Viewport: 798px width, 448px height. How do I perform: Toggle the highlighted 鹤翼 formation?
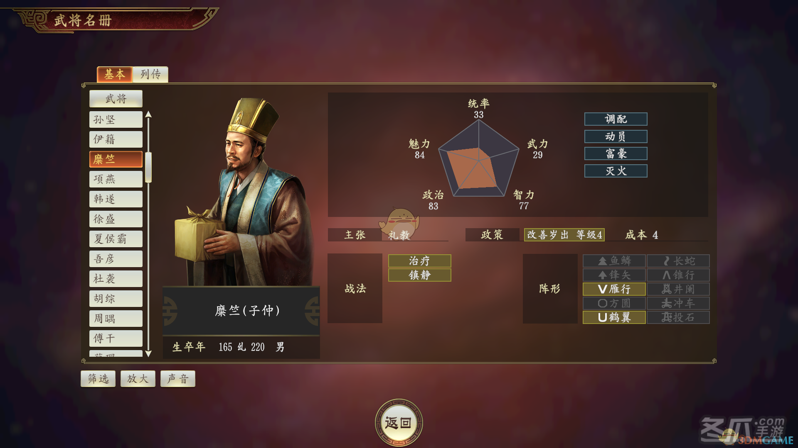pos(614,317)
